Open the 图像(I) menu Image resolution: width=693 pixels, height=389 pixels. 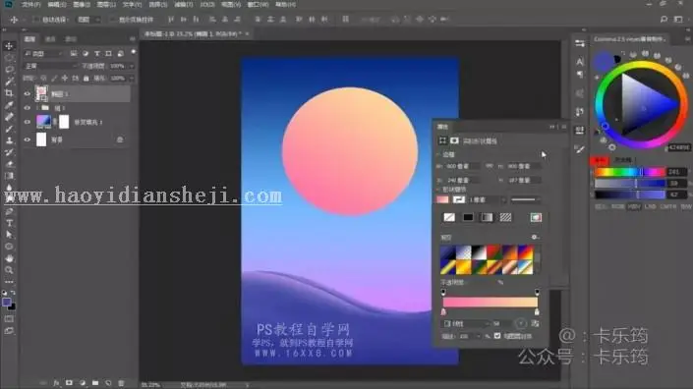click(82, 4)
